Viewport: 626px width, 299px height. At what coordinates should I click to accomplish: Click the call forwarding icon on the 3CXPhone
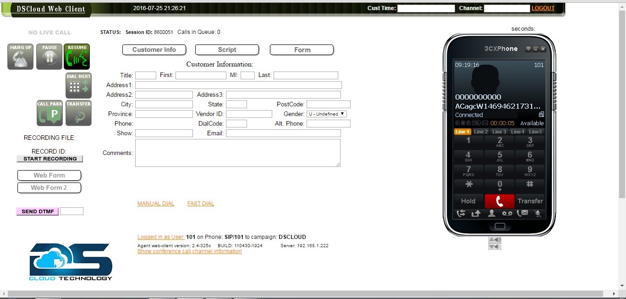click(461, 213)
